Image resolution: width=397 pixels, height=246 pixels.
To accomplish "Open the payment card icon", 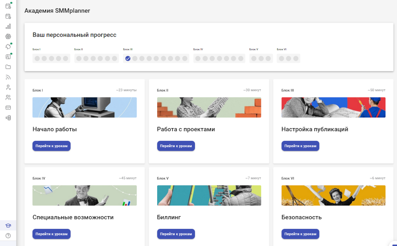I will [x=8, y=108].
